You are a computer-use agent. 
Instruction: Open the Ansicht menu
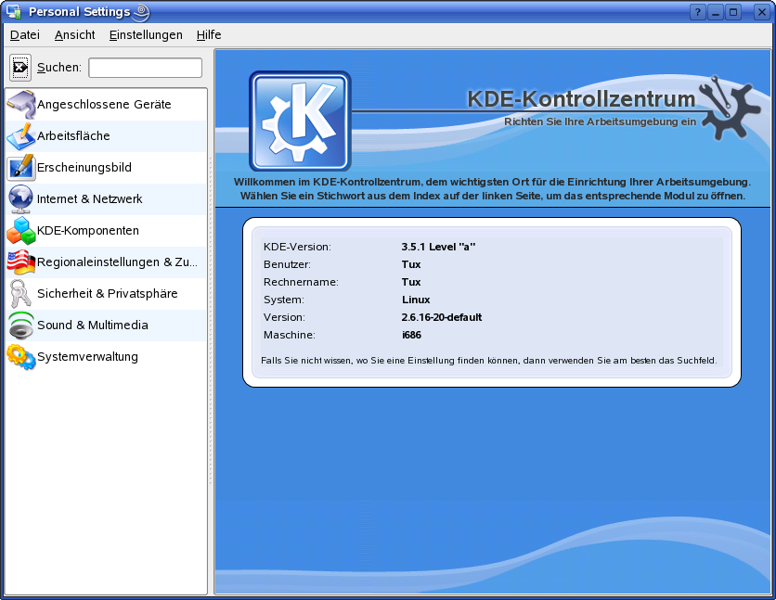(x=75, y=35)
